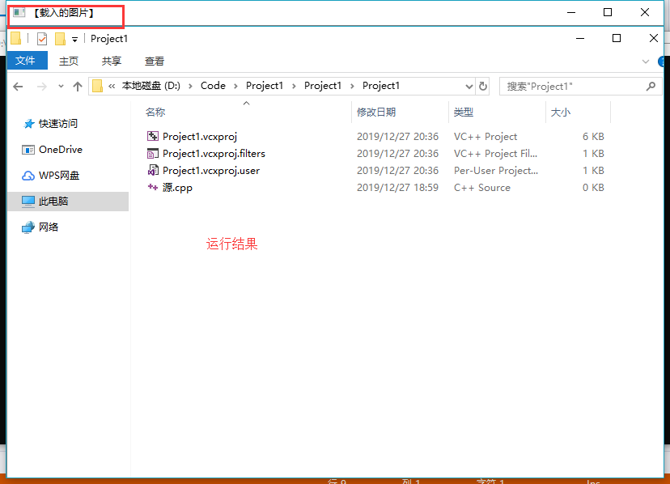The width and height of the screenshot is (670, 484).
Task: Show hidden breadcrumb path with « chevron
Action: coord(112,87)
